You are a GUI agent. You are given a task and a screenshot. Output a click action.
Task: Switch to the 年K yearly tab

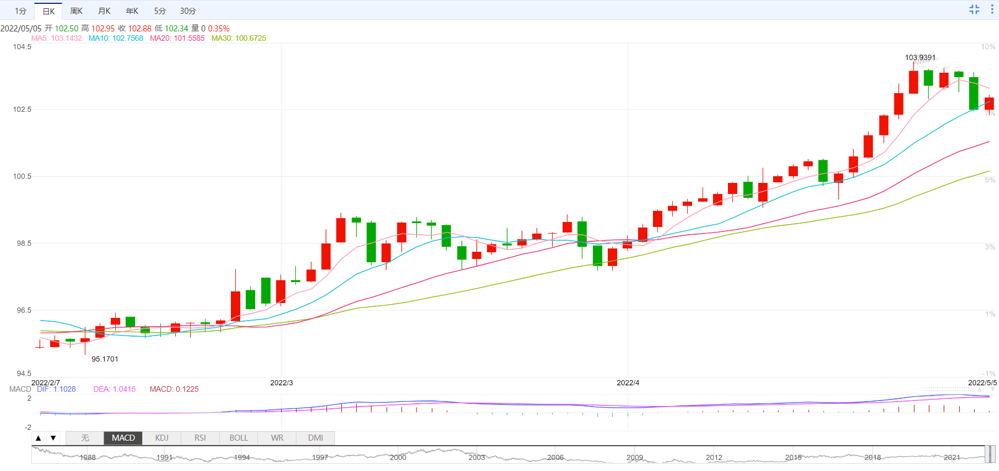point(132,11)
